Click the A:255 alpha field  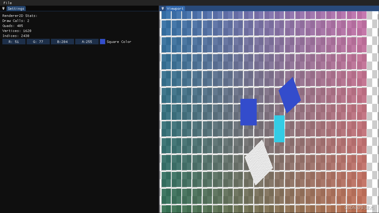(x=87, y=42)
